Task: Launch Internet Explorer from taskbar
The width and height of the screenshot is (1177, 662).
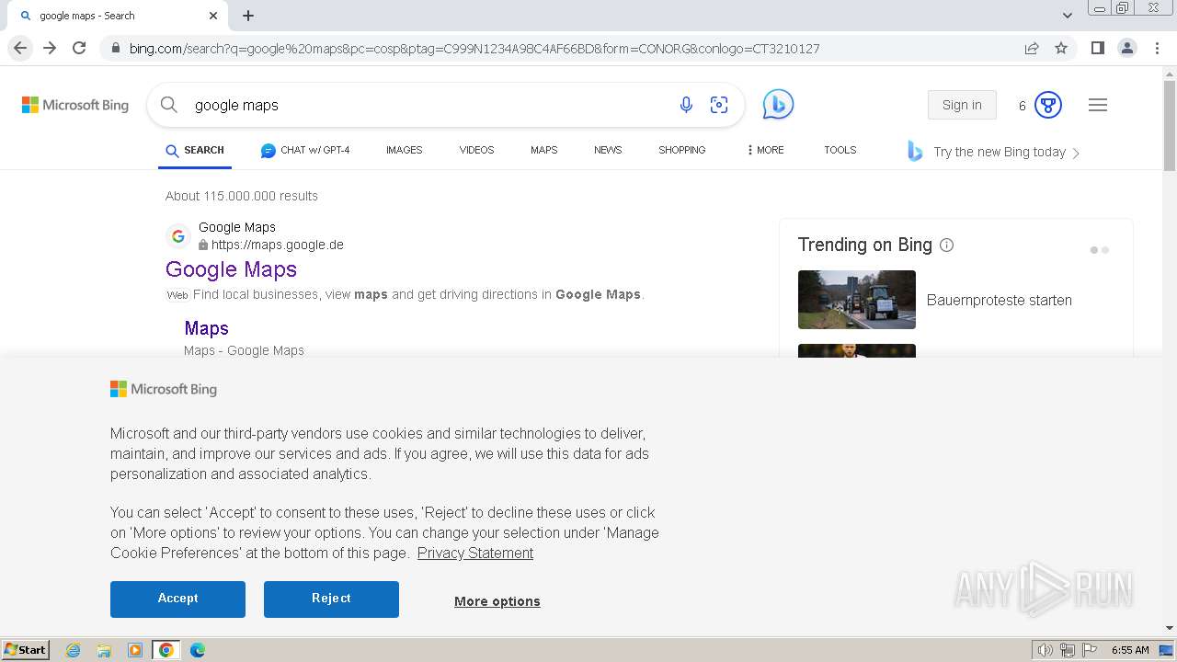Action: [73, 650]
